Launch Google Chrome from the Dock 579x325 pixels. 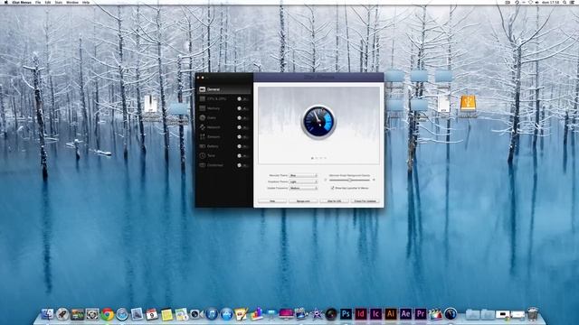107,314
